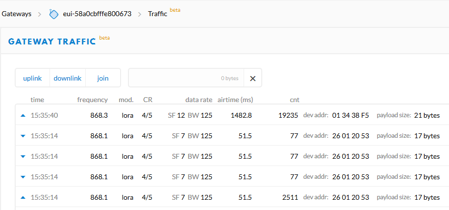Expand the topmost downlink arrow with cnt 77

click(x=23, y=136)
